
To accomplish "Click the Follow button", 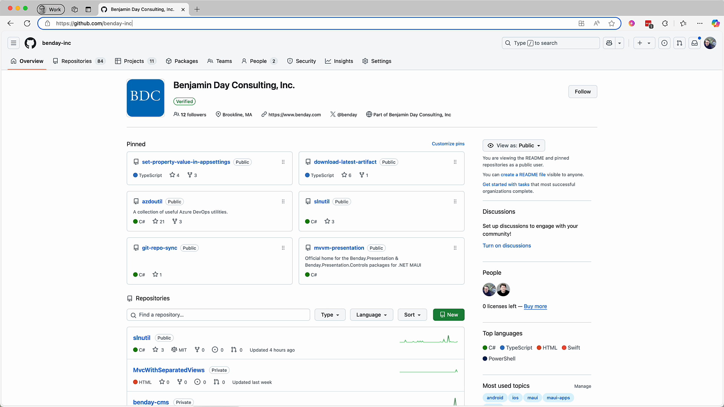I will coord(583,92).
